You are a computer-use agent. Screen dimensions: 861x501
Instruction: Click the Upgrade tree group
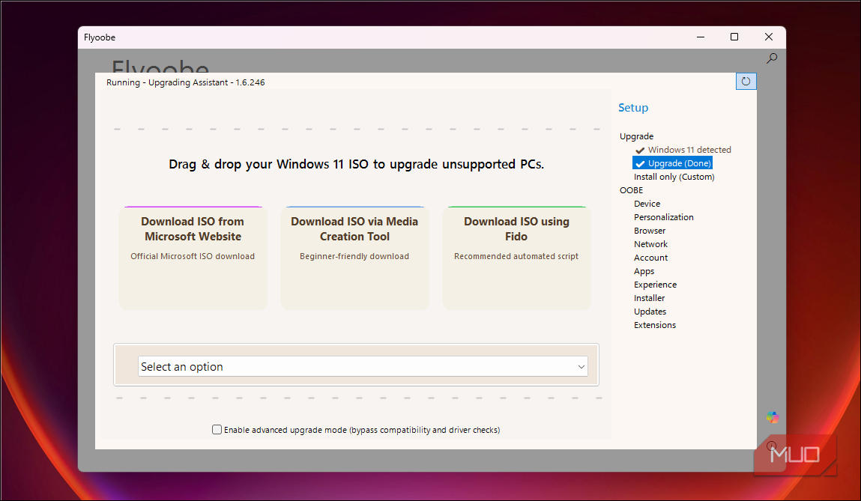click(x=636, y=136)
